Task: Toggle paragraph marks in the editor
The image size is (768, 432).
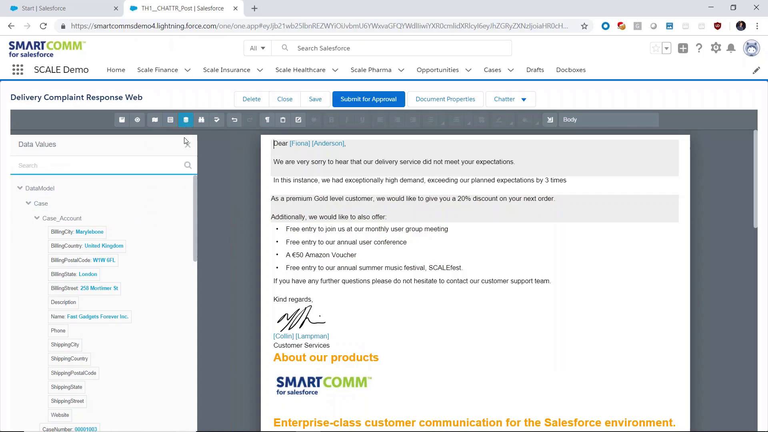Action: (x=268, y=119)
